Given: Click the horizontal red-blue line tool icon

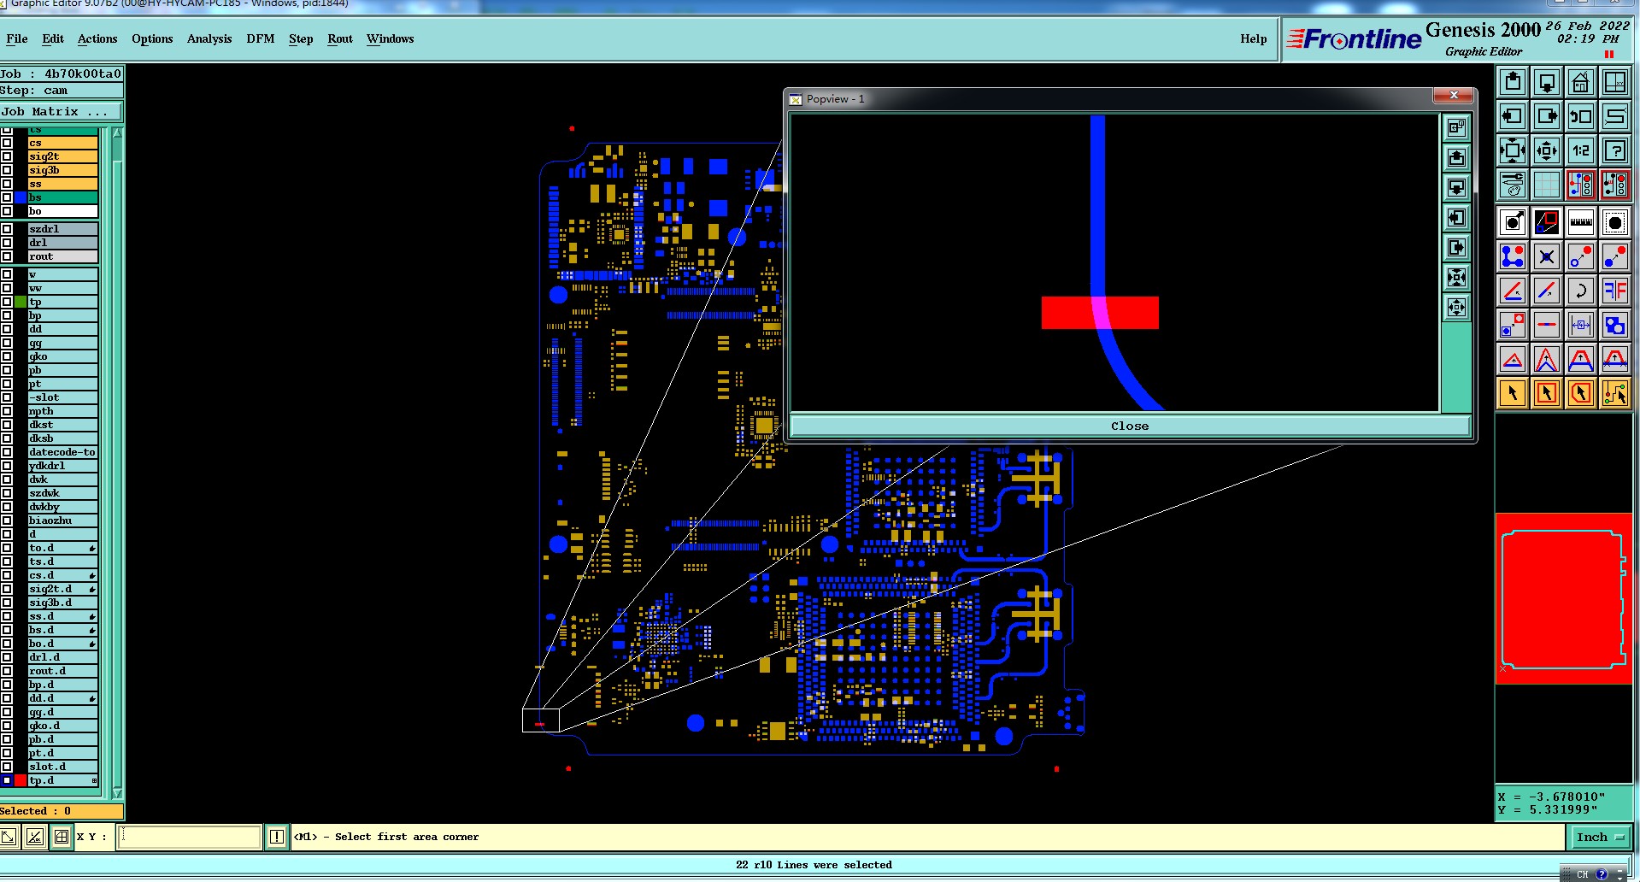Looking at the screenshot, I should (1547, 325).
